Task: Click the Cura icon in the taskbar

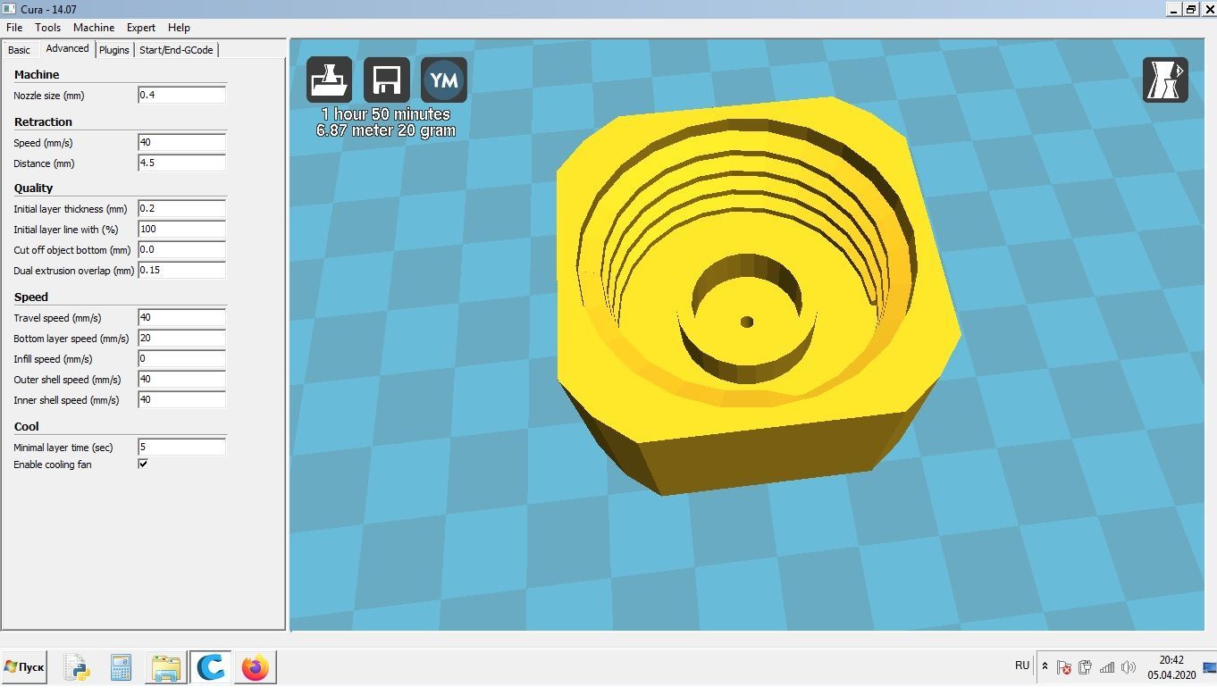Action: pos(211,667)
